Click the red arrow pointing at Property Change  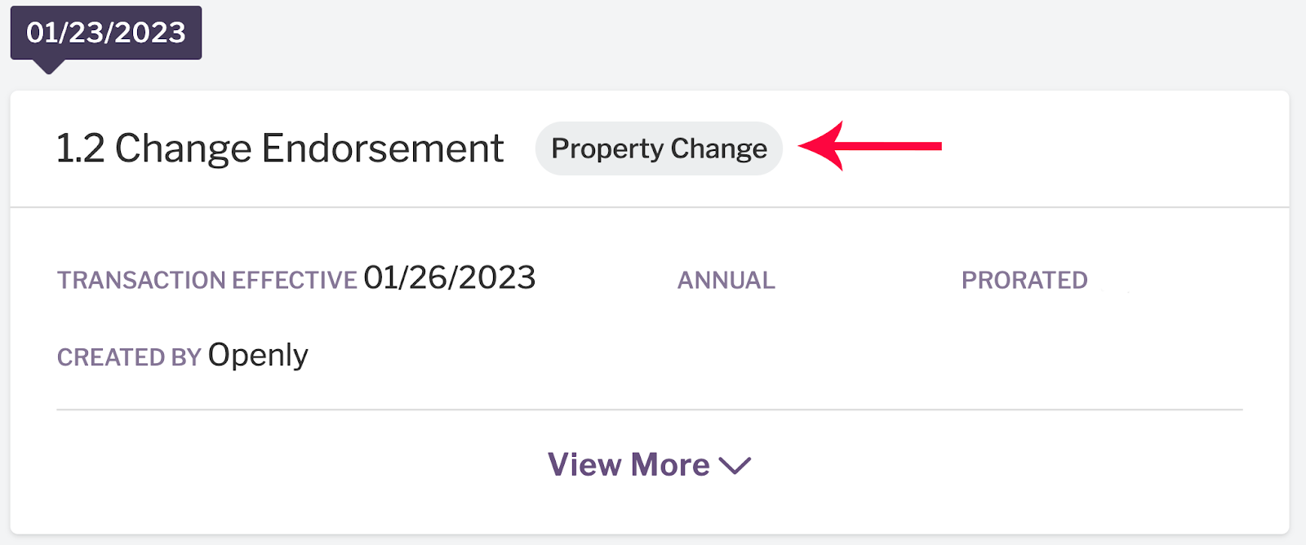[870, 146]
